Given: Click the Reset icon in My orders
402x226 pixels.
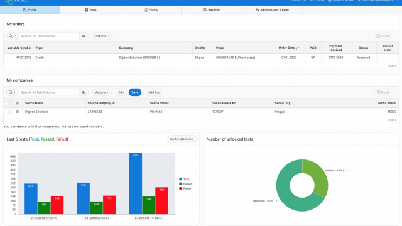Looking at the screenshot, I should coord(378,36).
